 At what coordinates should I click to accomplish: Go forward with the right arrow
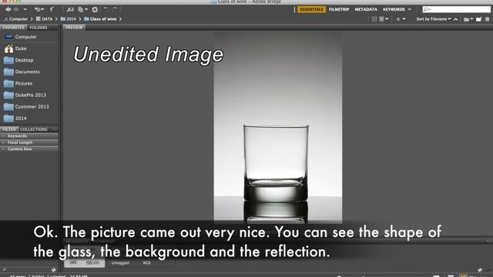(16, 9)
